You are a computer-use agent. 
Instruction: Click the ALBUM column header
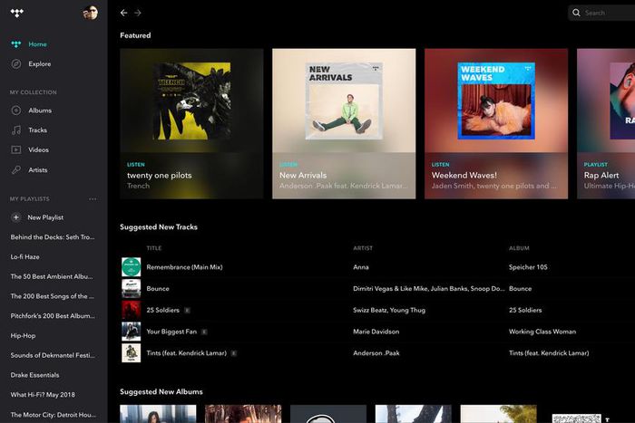pos(519,248)
